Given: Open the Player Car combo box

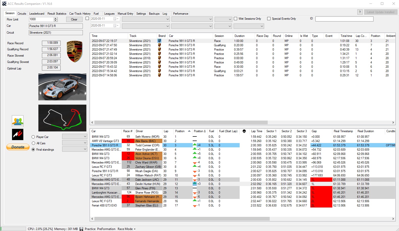Looking at the screenshot, I should [75, 136].
